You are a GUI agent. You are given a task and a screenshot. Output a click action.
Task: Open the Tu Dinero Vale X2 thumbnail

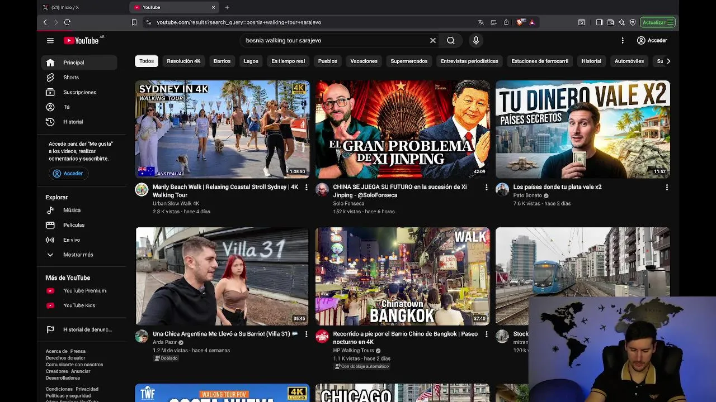tap(583, 130)
